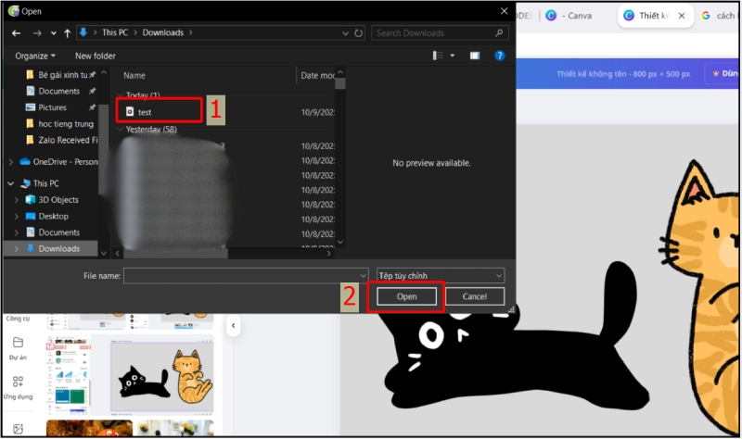Open the Organize dropdown menu

pyautogui.click(x=35, y=56)
